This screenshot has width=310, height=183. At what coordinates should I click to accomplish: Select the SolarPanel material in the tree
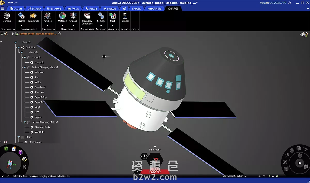click(x=40, y=87)
